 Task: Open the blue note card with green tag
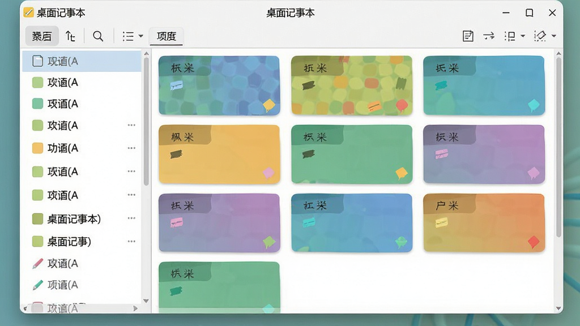click(x=351, y=223)
